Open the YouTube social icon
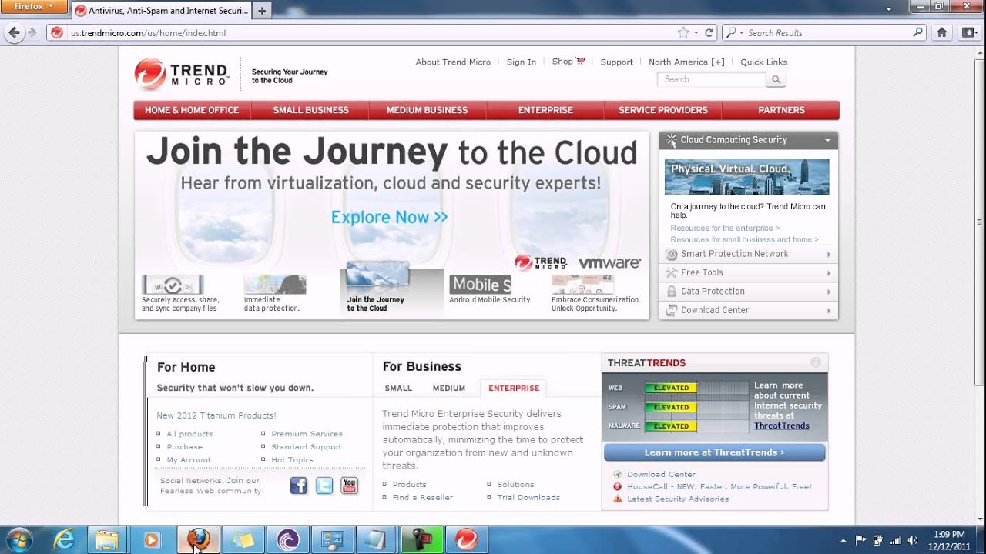986x554 pixels. tap(350, 486)
